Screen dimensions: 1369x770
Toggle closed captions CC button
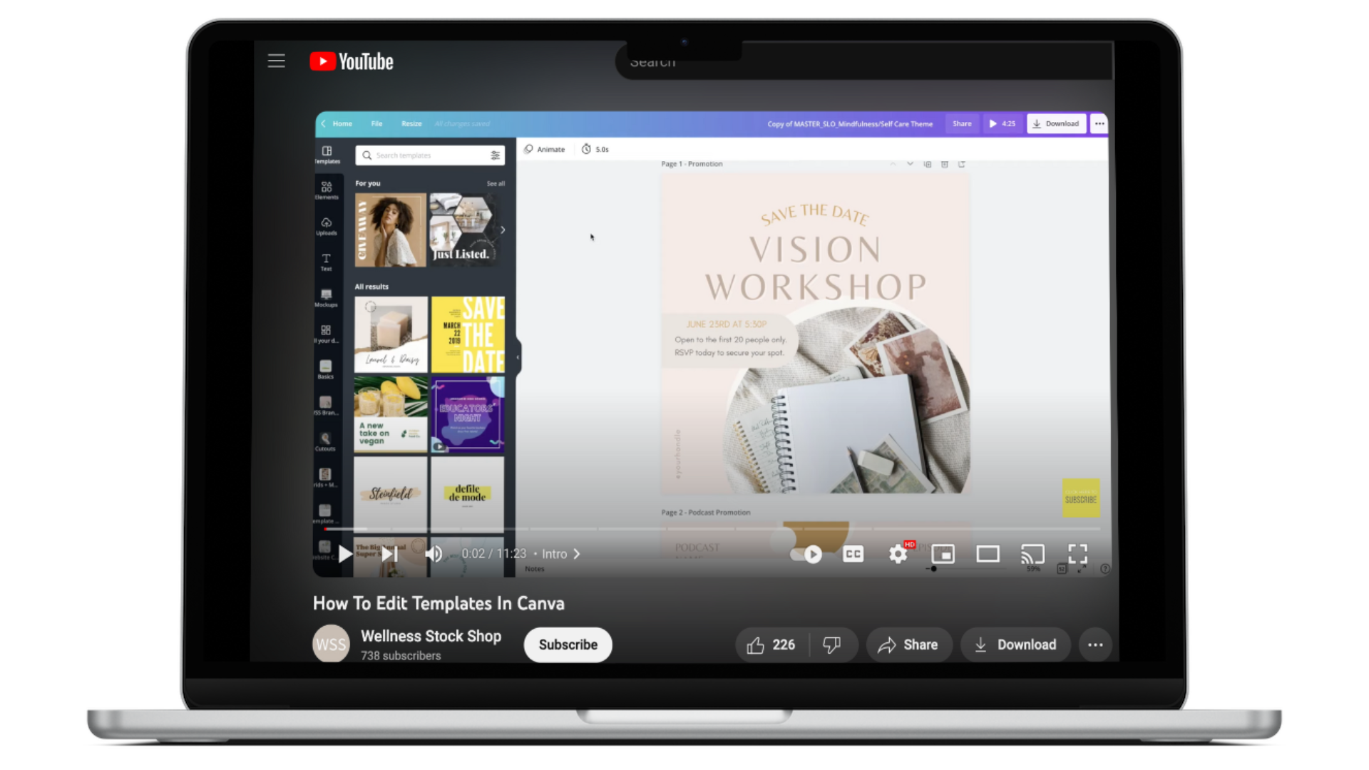tap(853, 554)
